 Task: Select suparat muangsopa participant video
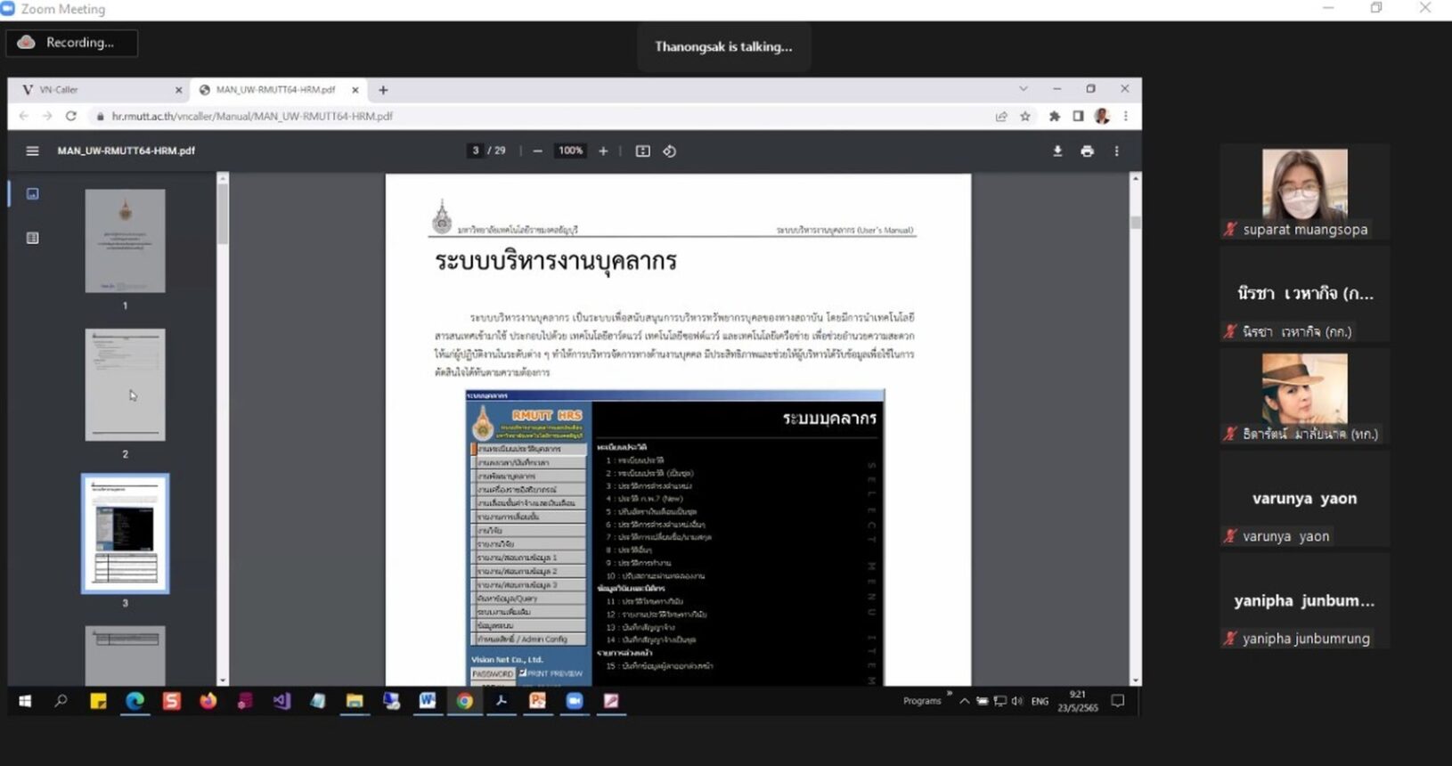pyautogui.click(x=1304, y=191)
